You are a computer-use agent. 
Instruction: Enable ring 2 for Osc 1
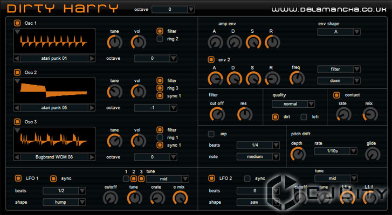[160, 39]
